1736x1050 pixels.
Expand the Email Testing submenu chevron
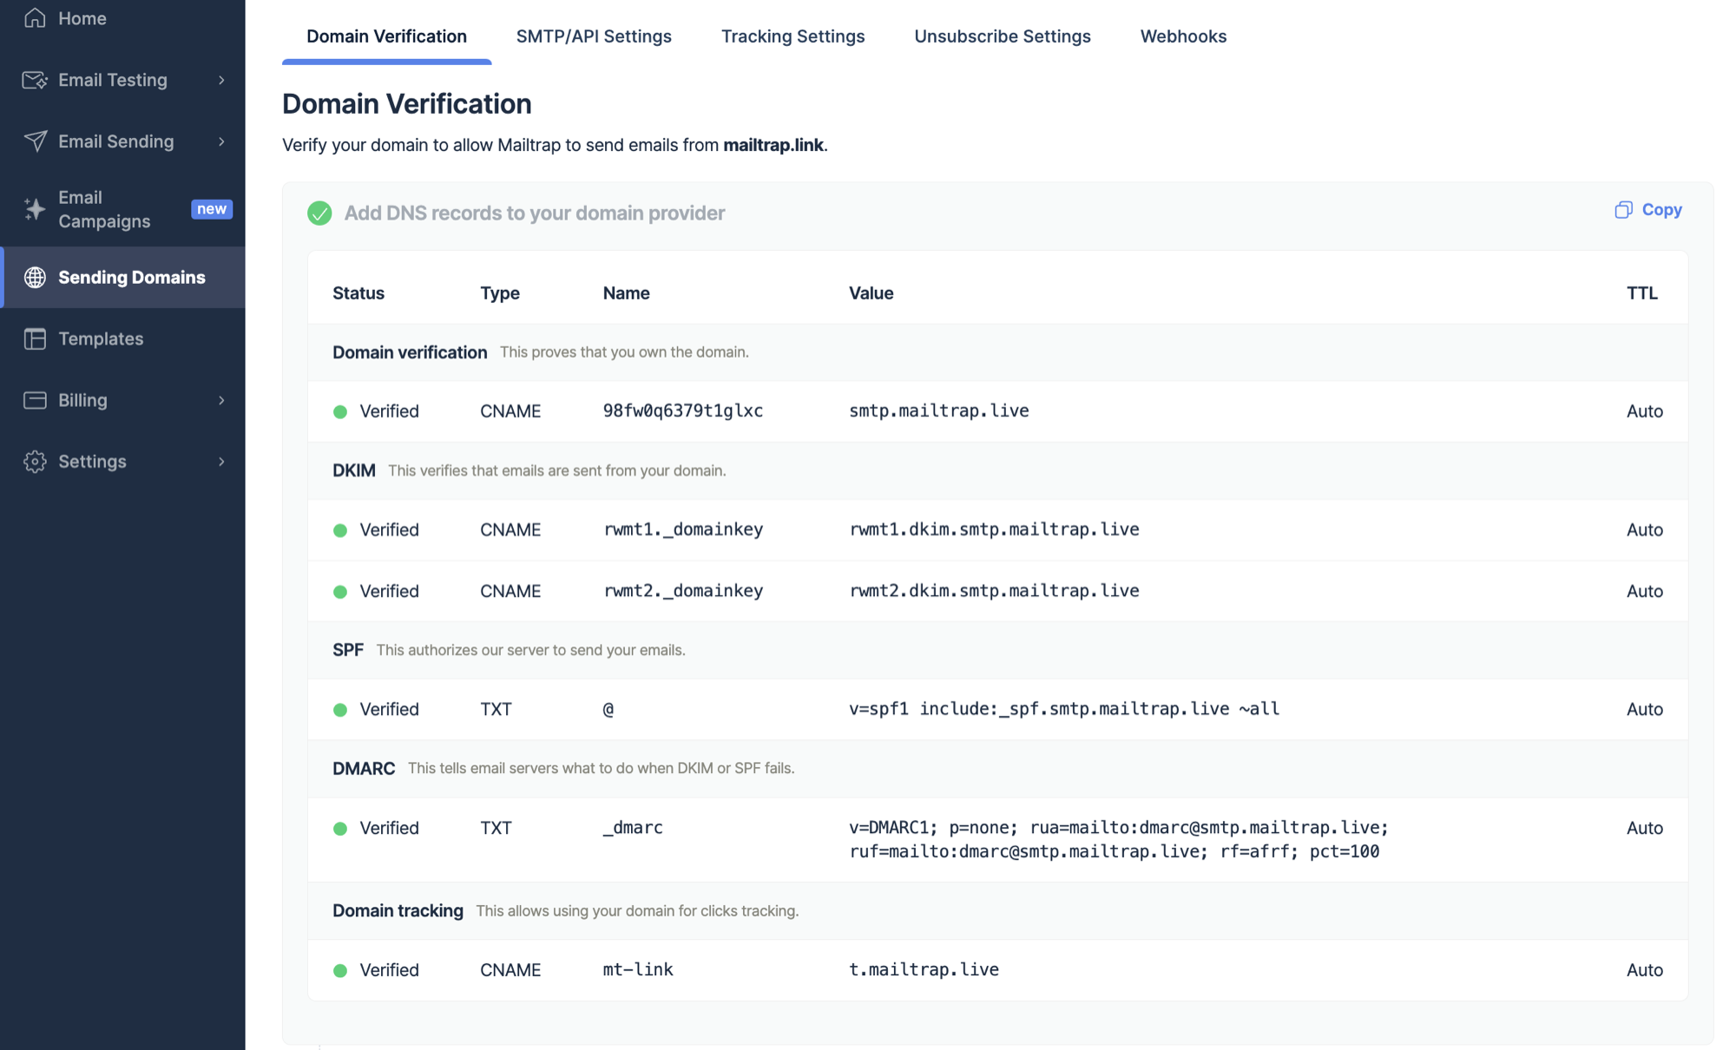point(221,80)
